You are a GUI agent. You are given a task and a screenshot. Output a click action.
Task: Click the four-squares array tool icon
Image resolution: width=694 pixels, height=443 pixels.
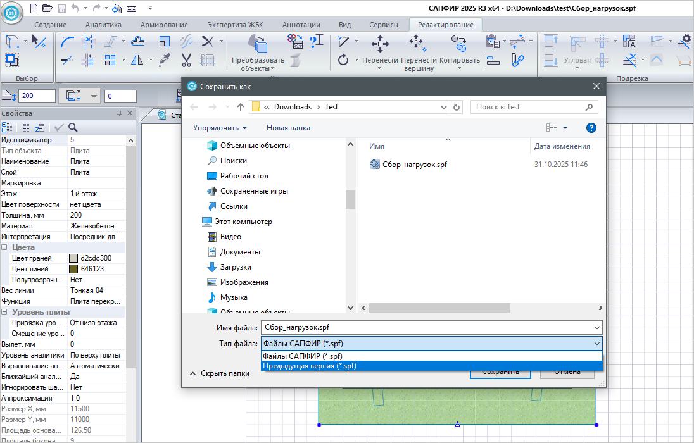(x=110, y=59)
